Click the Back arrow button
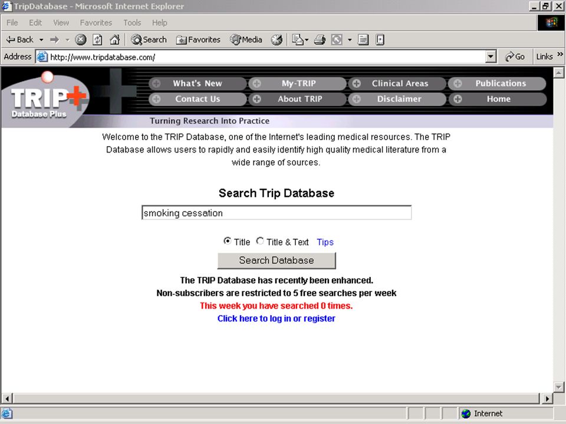The height and width of the screenshot is (424, 566). [20, 39]
